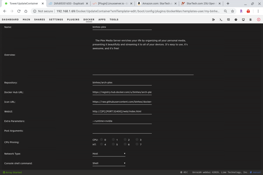Click the temperature snowflake icon in footer
This screenshot has width=263, height=175.
(181, 172)
